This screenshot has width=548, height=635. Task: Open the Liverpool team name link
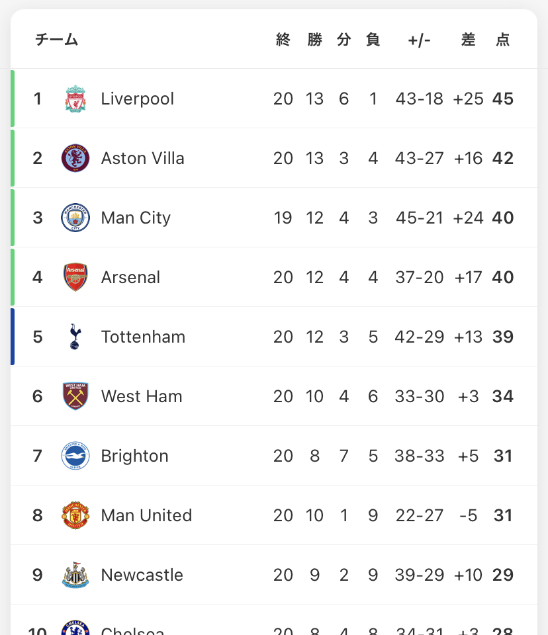point(137,99)
